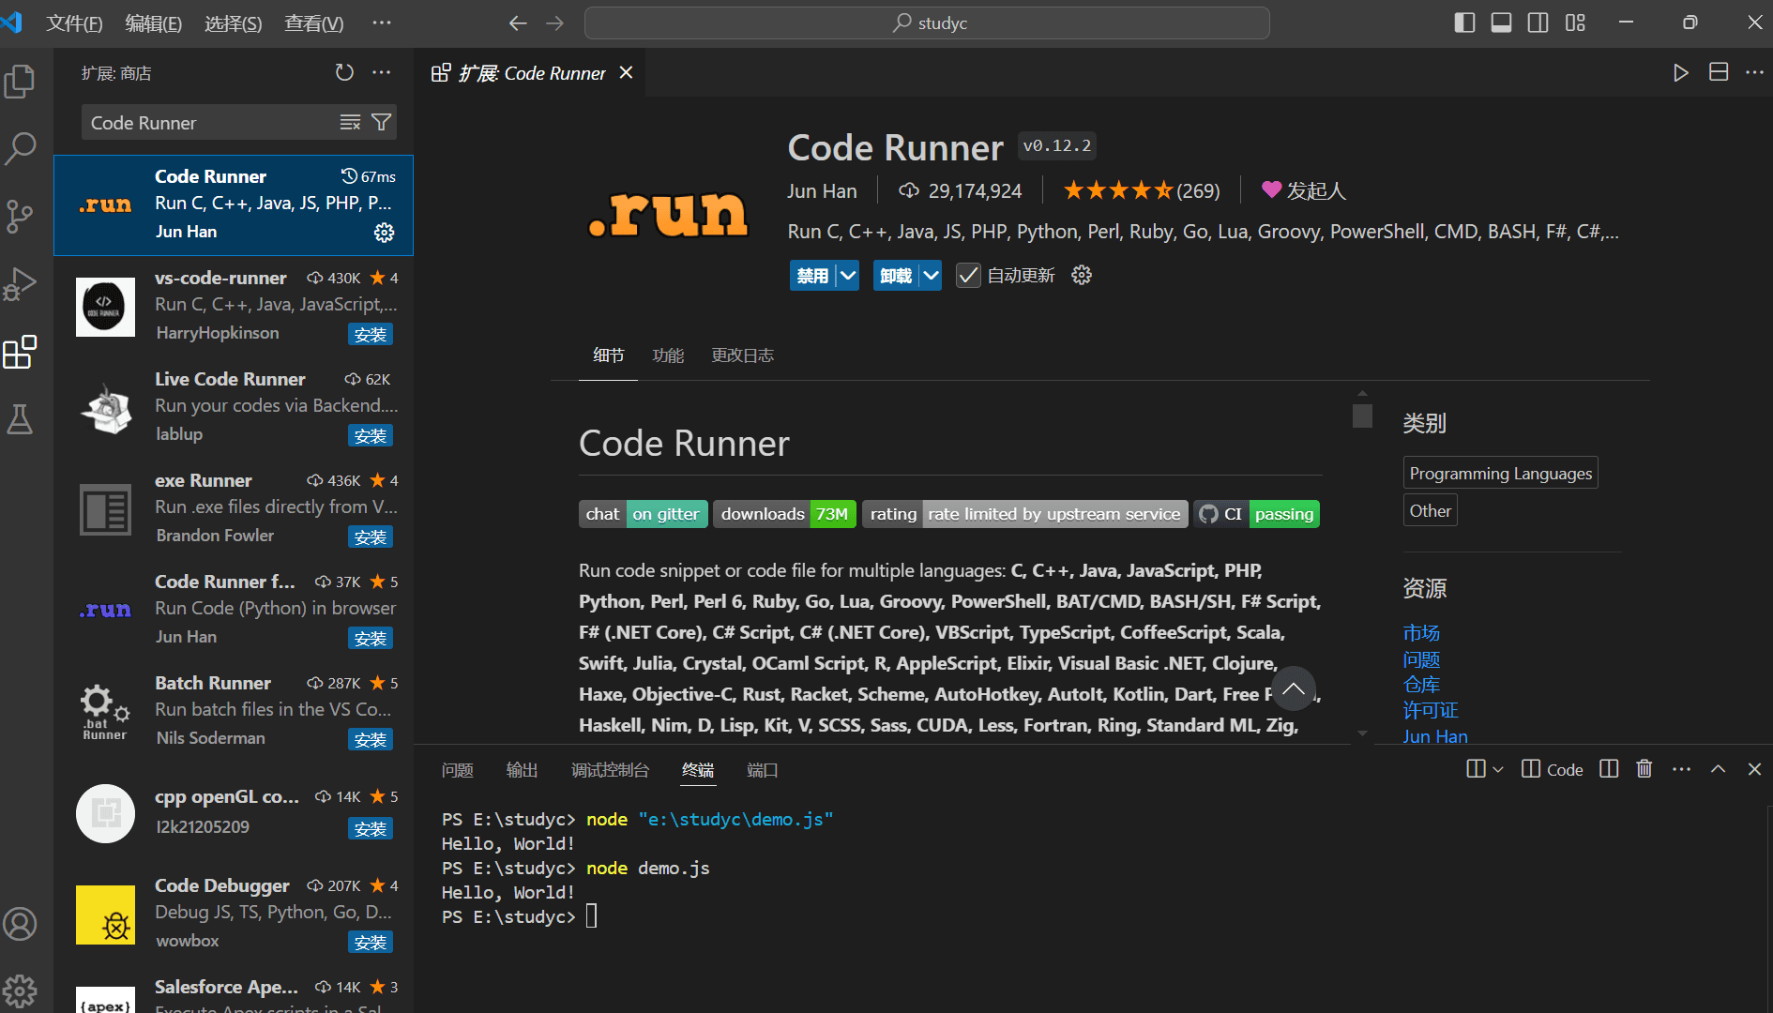This screenshot has height=1013, width=1773.
Task: Switch to the 更改日志 changelog tab
Action: [x=742, y=355]
